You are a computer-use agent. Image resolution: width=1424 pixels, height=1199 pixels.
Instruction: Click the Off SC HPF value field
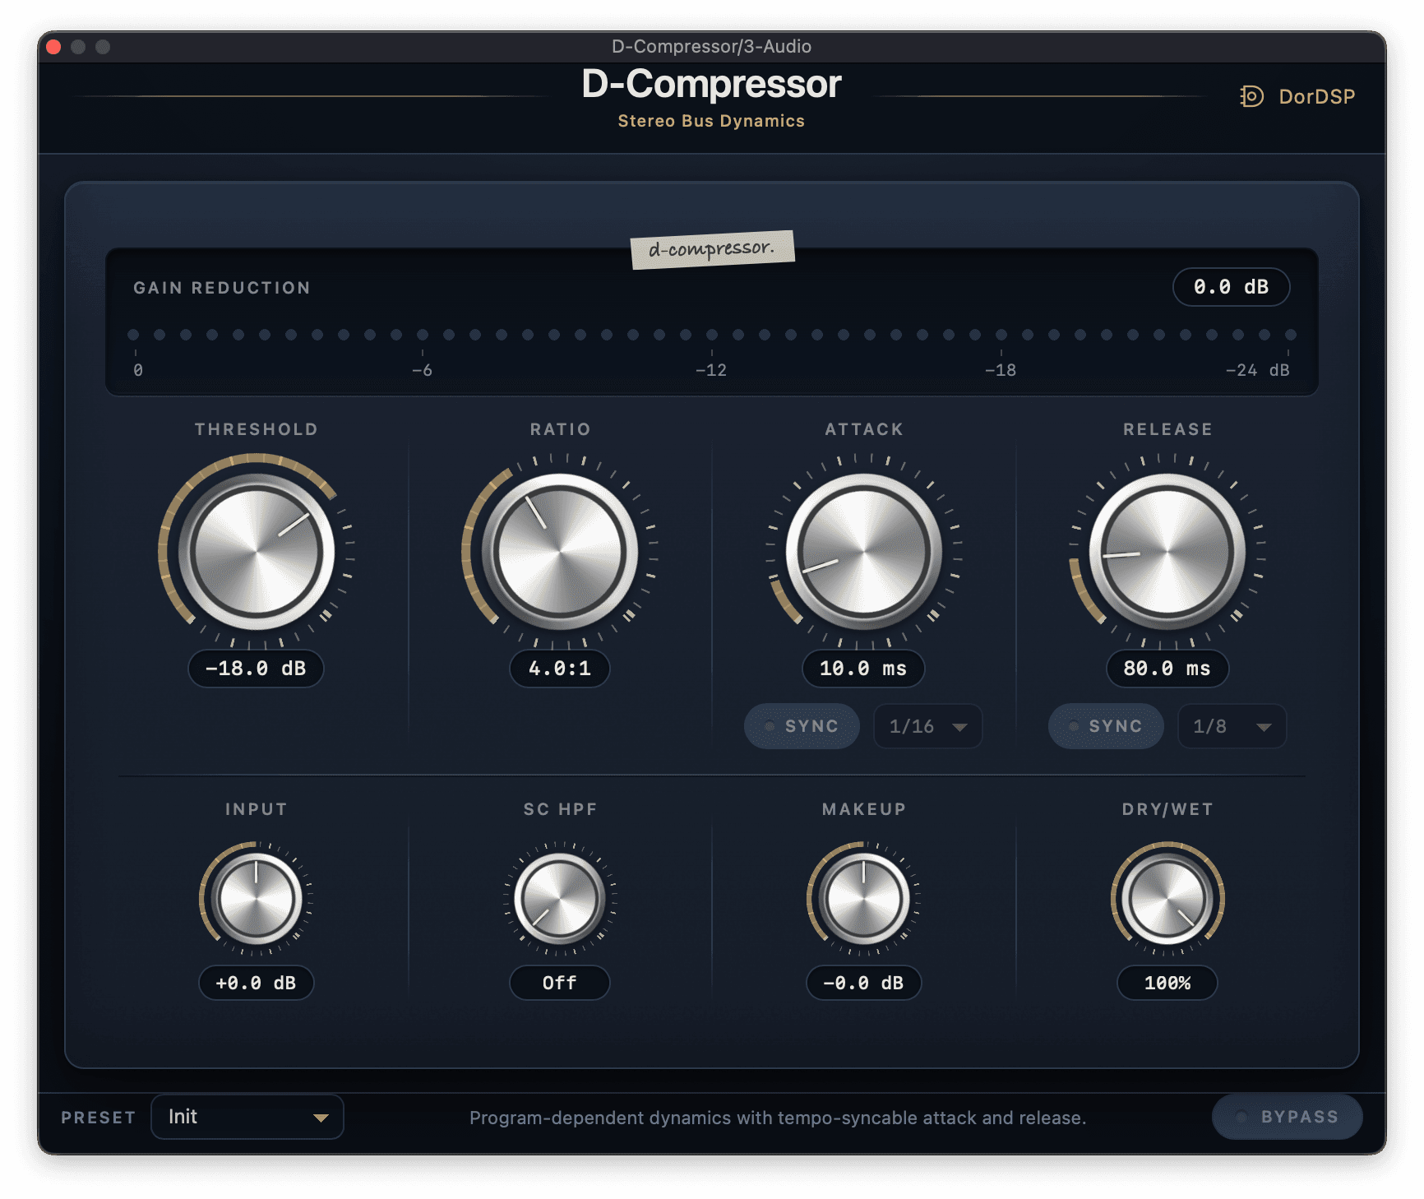(560, 983)
